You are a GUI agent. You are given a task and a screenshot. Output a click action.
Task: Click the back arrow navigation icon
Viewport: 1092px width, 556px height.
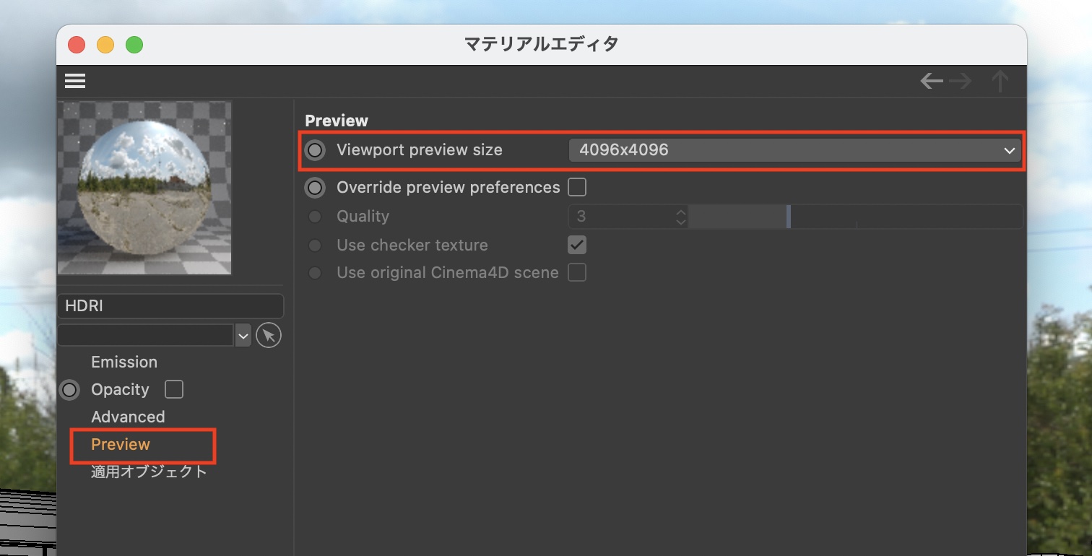[931, 81]
